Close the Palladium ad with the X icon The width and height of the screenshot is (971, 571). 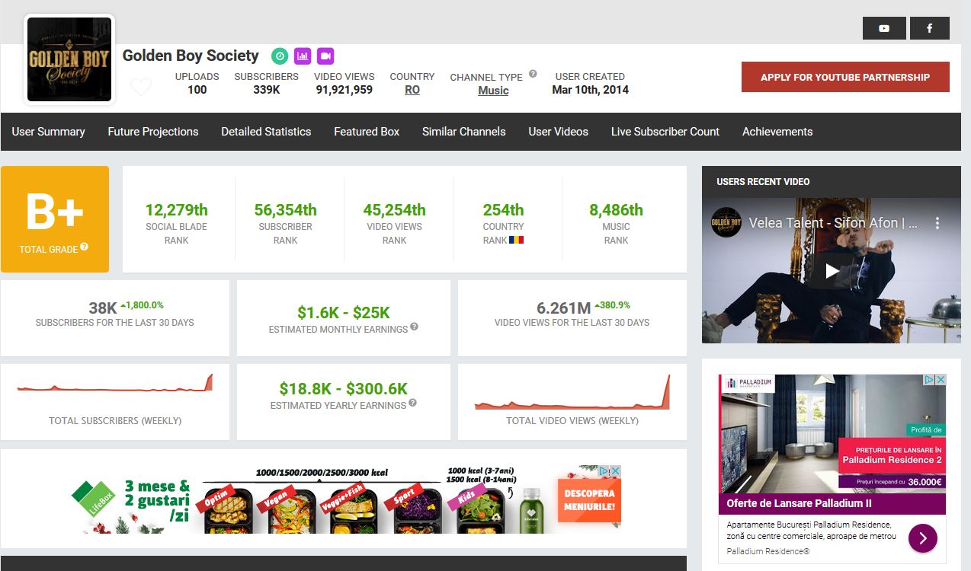point(941,380)
